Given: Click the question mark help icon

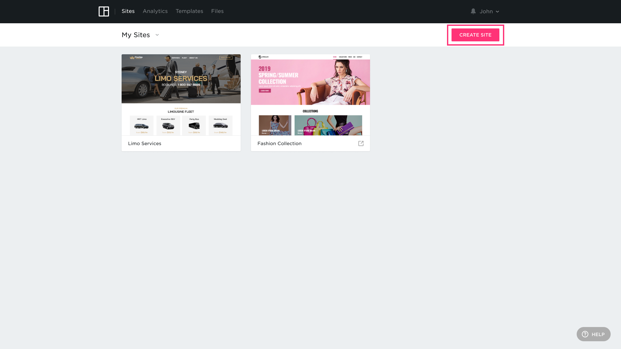Looking at the screenshot, I should coord(585,334).
